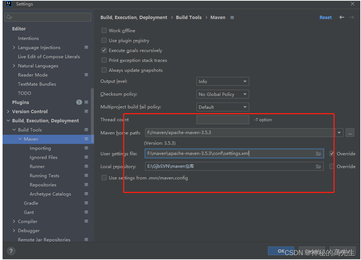The height and width of the screenshot is (260, 361).
Task: Click project-level icon next to Gant
Action: (86, 212)
